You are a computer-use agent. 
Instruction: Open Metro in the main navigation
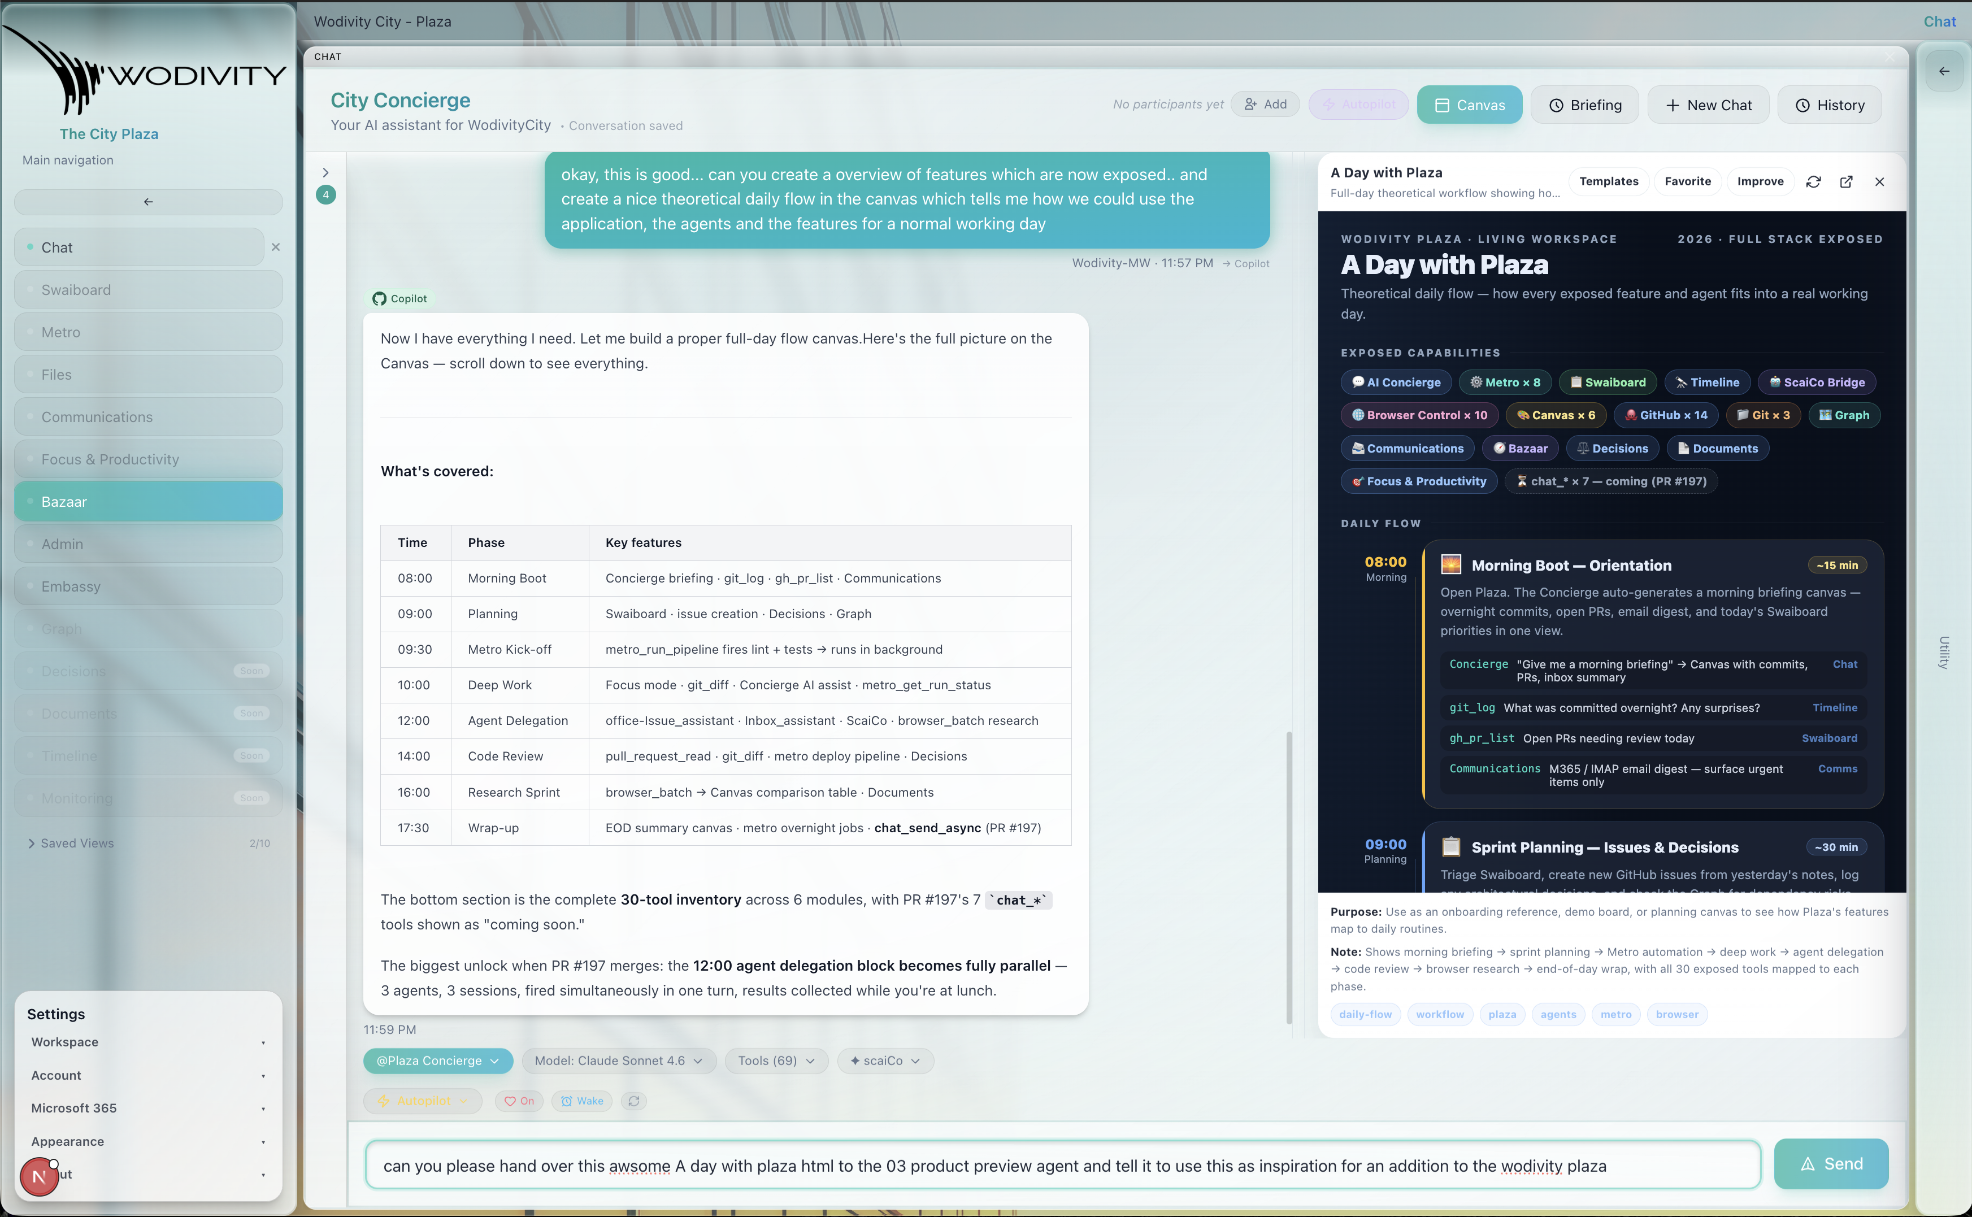[148, 332]
